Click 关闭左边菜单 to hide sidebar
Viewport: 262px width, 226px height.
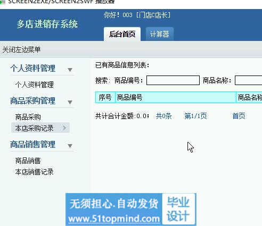tap(21, 49)
